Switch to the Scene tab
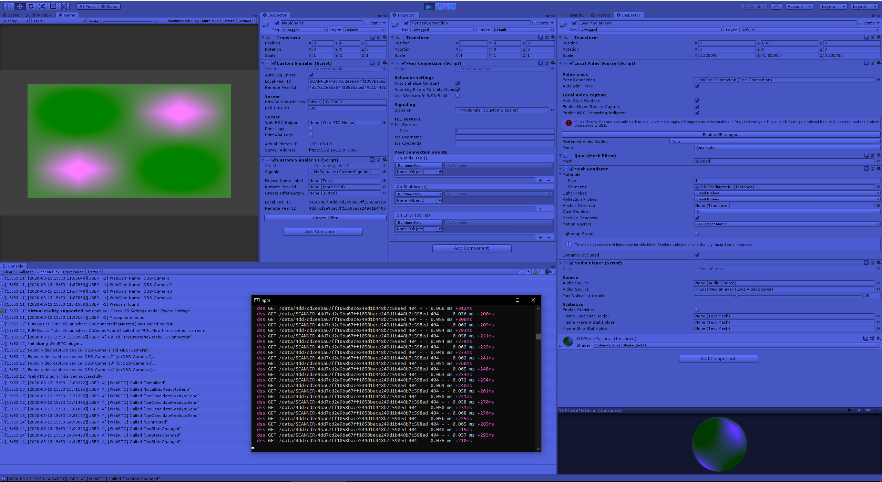Image resolution: width=882 pixels, height=482 pixels. (x=12, y=15)
